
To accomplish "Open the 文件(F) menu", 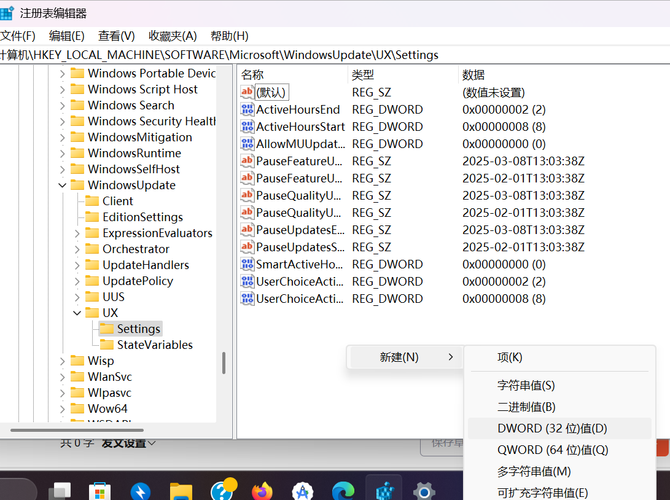I will coord(18,36).
